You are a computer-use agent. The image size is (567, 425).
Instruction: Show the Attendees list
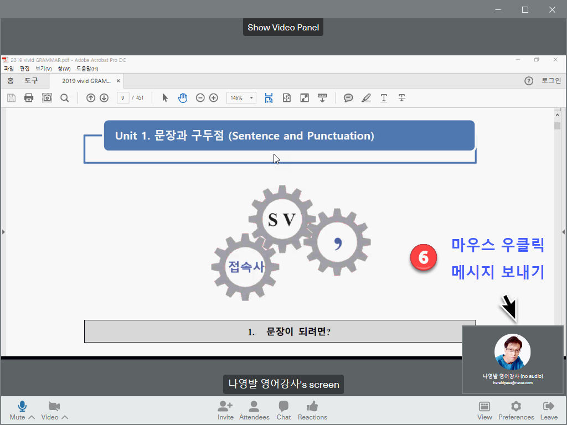click(x=254, y=407)
